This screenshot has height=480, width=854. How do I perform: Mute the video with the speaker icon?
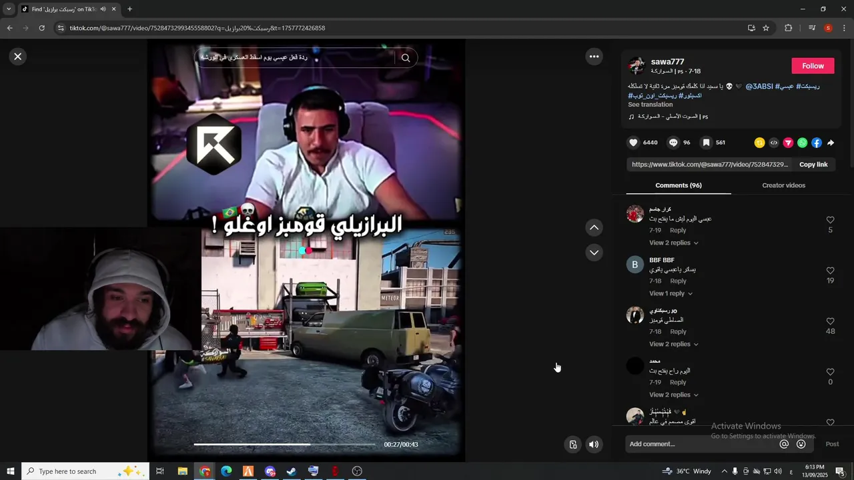594,445
